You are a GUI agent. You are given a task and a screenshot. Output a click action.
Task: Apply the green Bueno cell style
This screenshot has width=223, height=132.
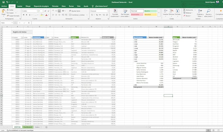[151, 11]
